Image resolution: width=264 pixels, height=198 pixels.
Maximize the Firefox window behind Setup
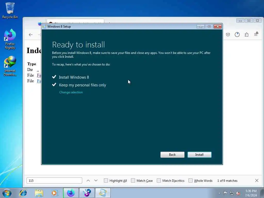pos(249,21)
